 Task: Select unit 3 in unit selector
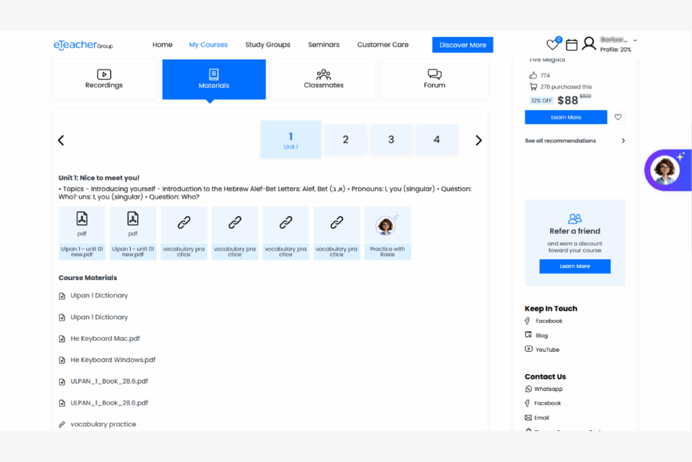391,139
